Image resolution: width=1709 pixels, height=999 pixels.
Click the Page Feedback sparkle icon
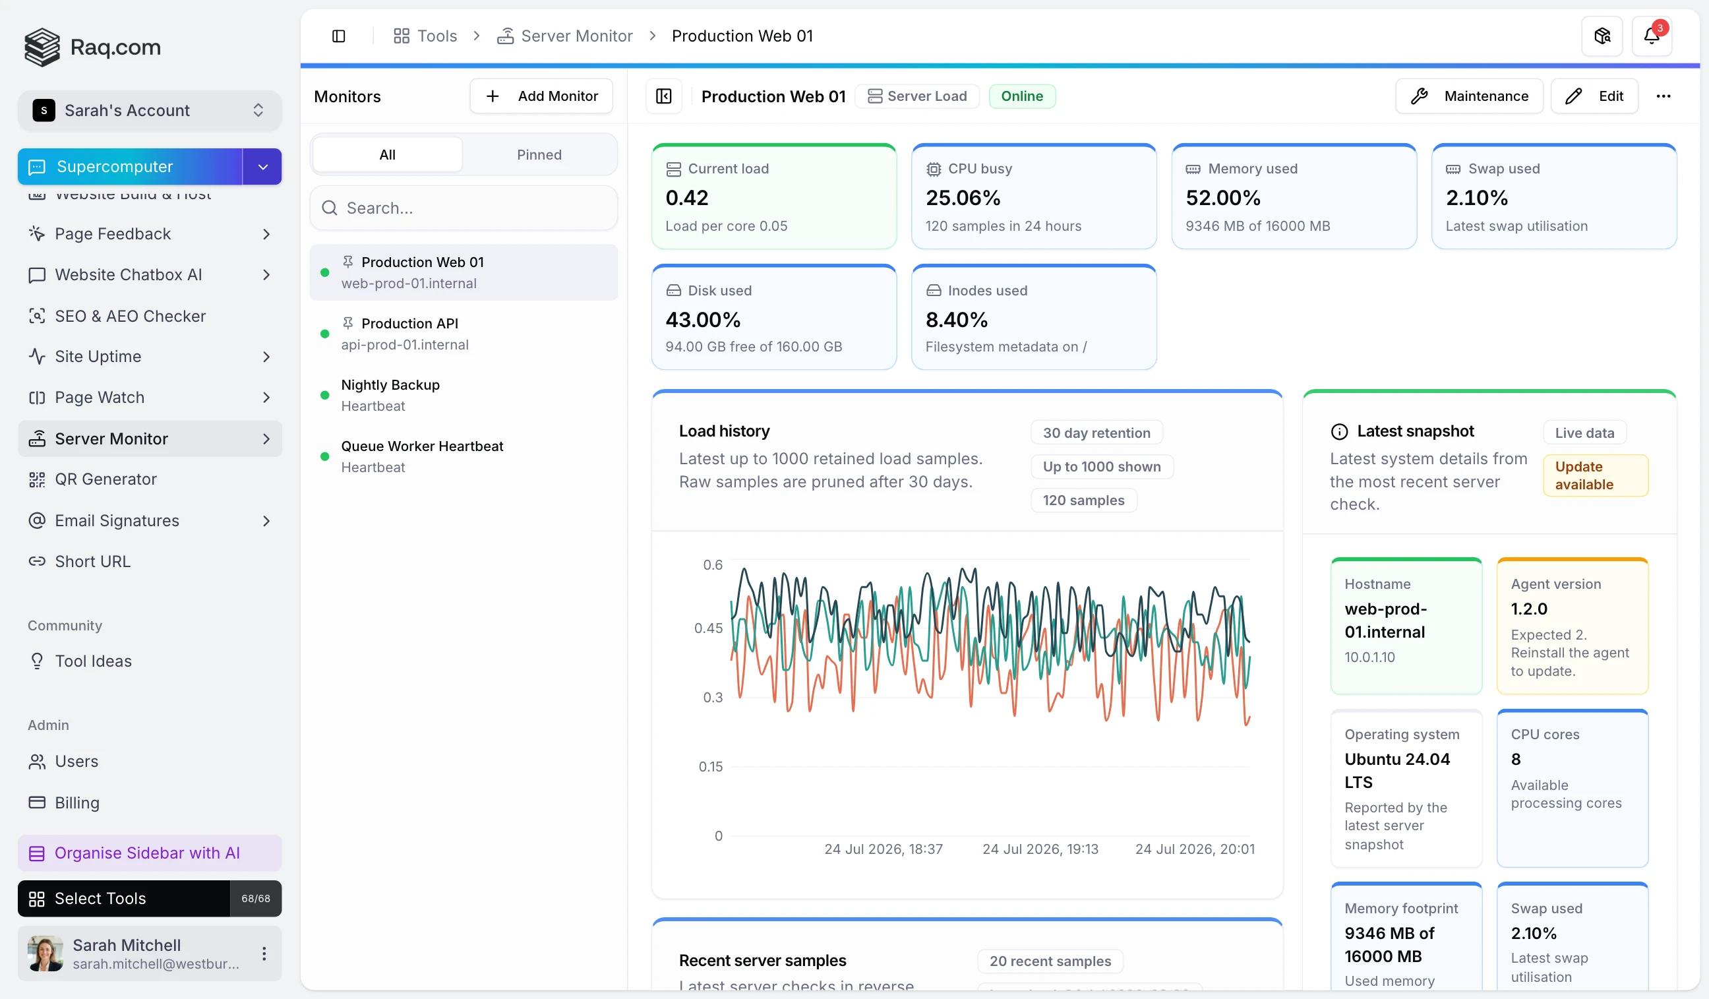point(37,234)
